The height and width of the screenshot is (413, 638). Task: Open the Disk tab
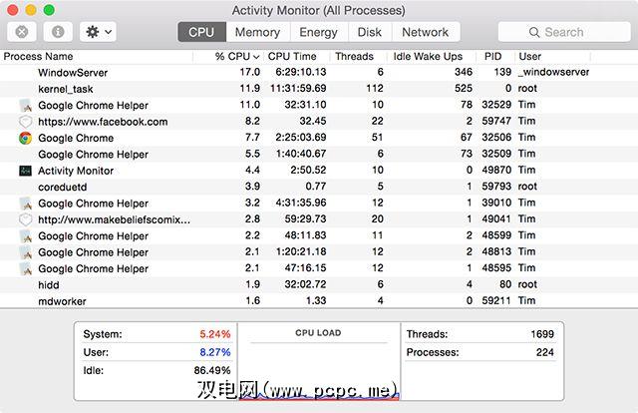[369, 32]
